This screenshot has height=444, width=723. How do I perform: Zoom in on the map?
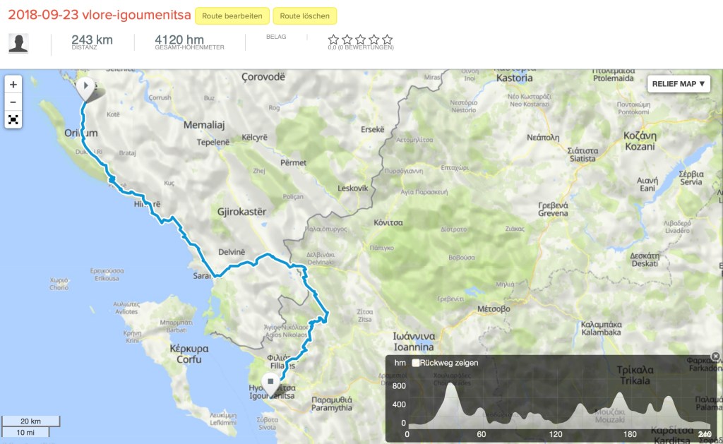(x=13, y=84)
